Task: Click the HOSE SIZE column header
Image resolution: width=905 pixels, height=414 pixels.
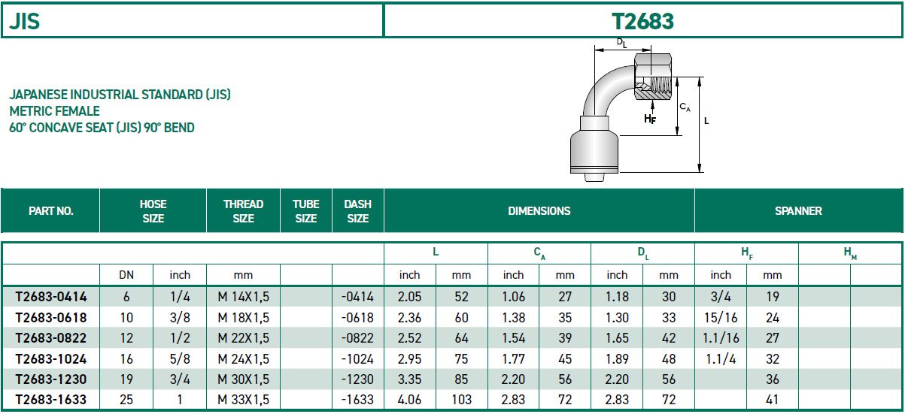Action: (x=153, y=211)
